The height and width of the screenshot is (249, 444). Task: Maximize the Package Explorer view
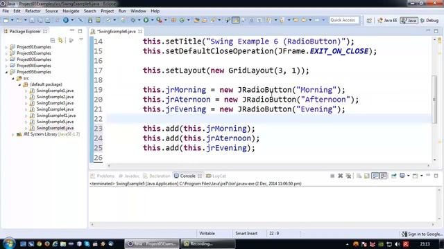[x=80, y=31]
